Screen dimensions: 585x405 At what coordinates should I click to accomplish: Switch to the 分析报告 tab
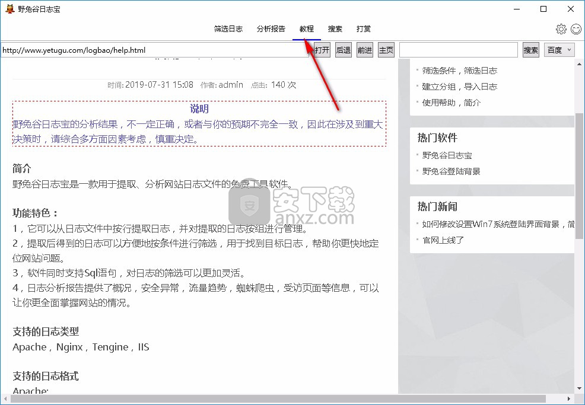point(271,29)
